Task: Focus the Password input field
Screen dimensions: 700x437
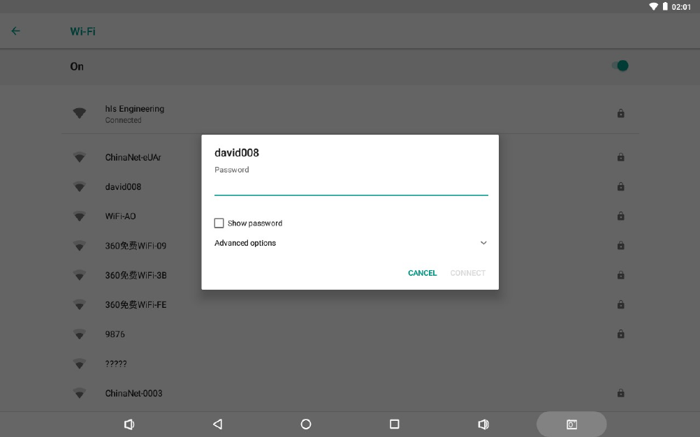Action: click(x=351, y=186)
